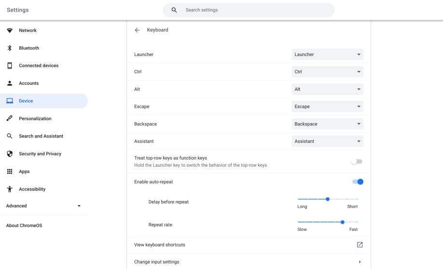Click the search magnifier icon in the settings bar
Screen dimensions: 443x269
click(x=174, y=10)
